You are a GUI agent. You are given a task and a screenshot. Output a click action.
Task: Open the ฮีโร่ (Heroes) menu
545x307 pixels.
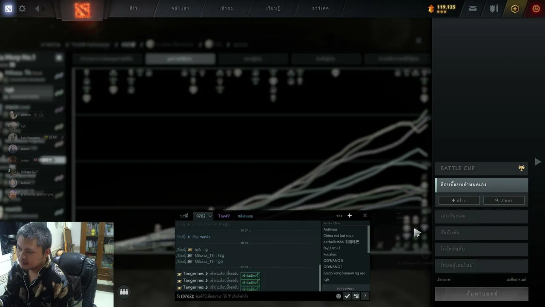pyautogui.click(x=134, y=8)
